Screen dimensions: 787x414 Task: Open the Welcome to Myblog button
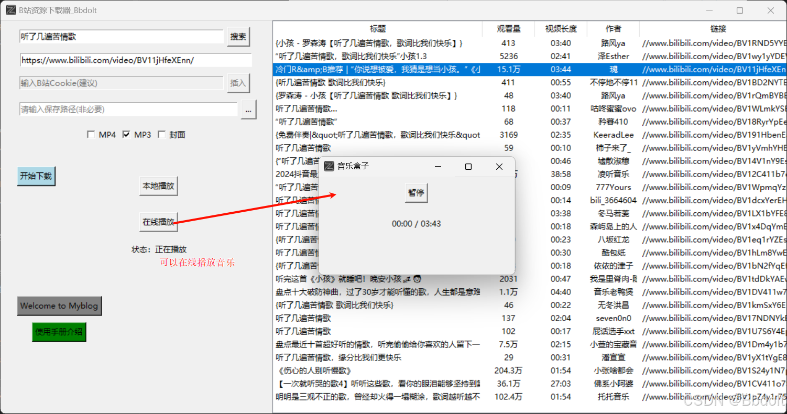[59, 306]
